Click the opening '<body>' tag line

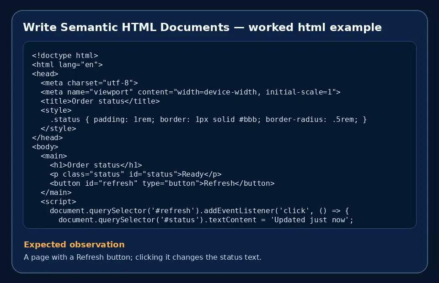(45, 147)
